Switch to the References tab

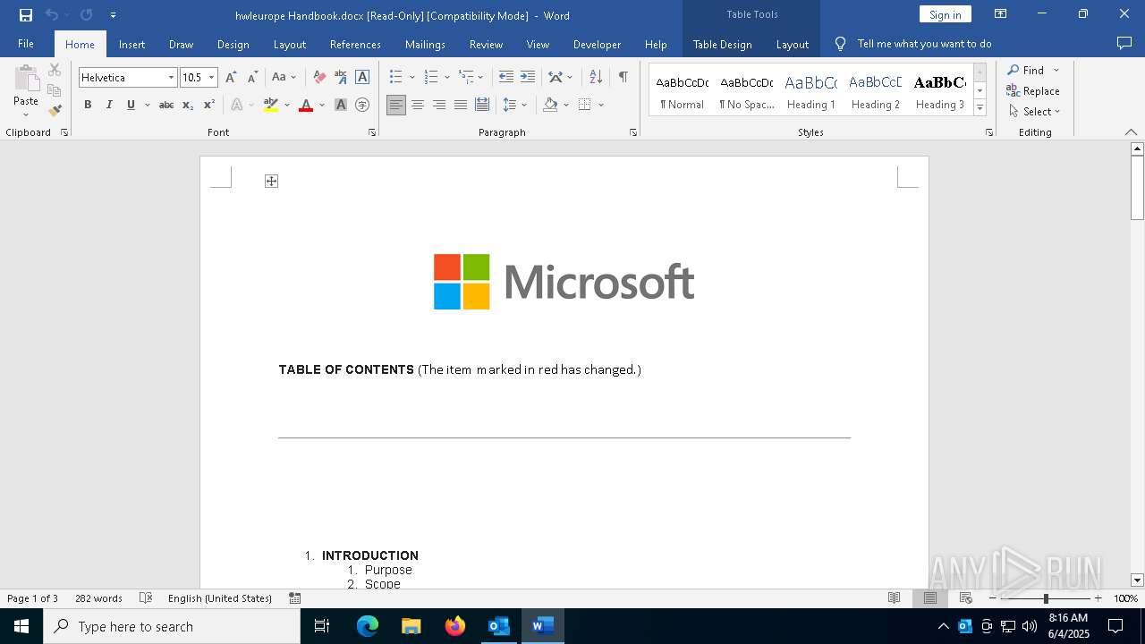click(x=355, y=44)
